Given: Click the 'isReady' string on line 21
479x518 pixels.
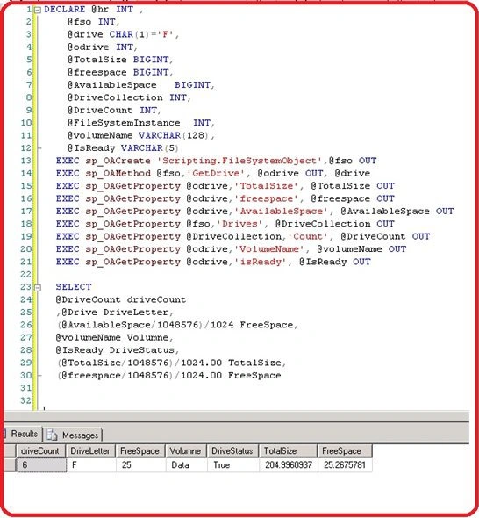Looking at the screenshot, I should pyautogui.click(x=261, y=262).
